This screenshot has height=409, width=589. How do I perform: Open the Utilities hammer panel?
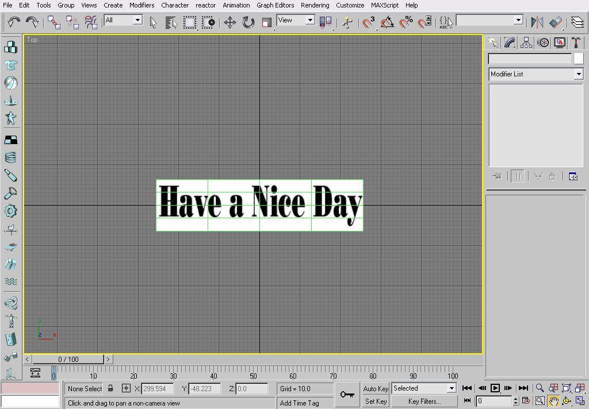[576, 43]
